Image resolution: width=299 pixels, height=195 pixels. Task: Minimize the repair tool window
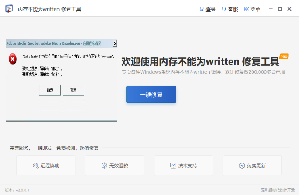(x=270, y=9)
